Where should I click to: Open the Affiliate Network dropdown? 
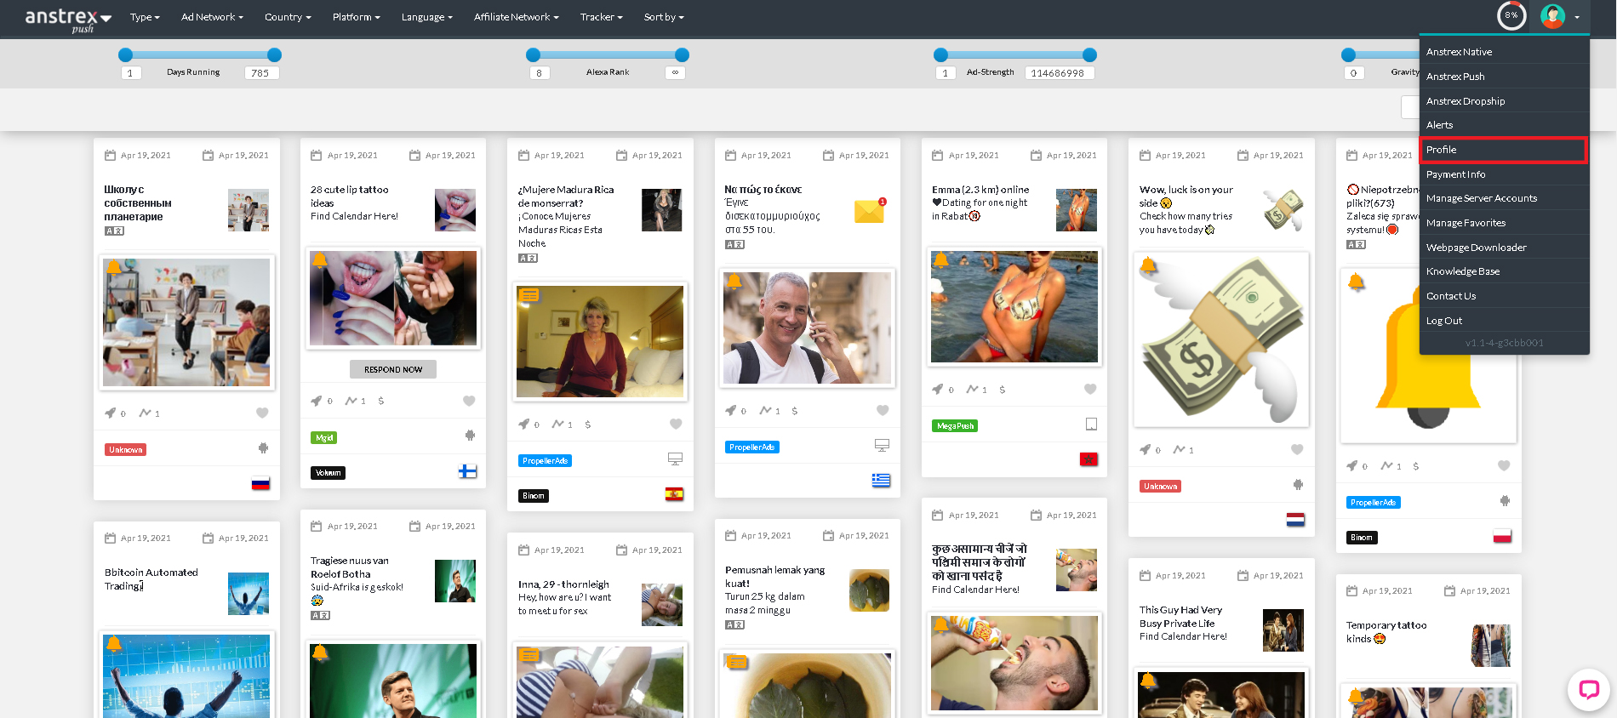pyautogui.click(x=516, y=17)
